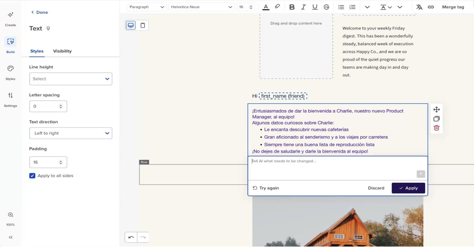Click the 100% zoom level text
The height and width of the screenshot is (247, 474).
(x=10, y=225)
